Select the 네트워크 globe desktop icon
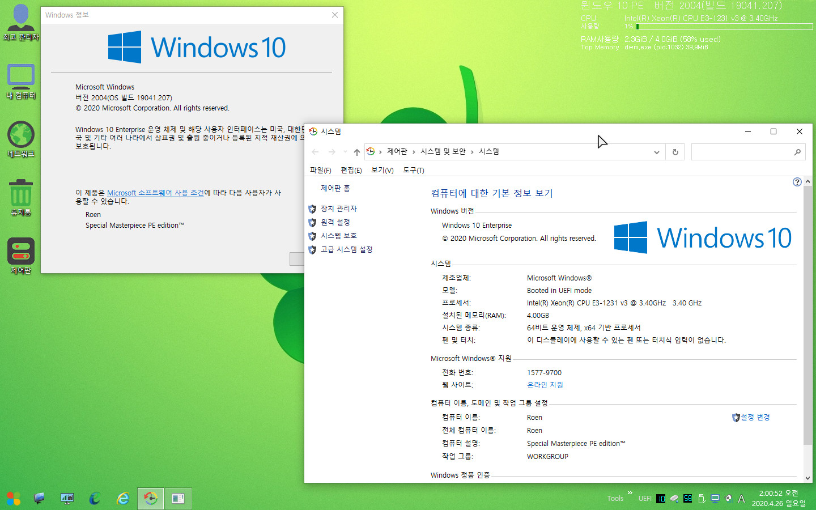 click(x=21, y=140)
